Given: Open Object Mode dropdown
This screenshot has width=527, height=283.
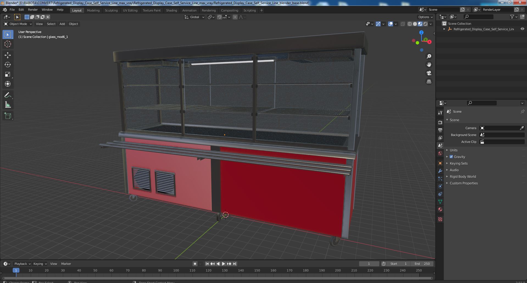Looking at the screenshot, I should (x=18, y=24).
